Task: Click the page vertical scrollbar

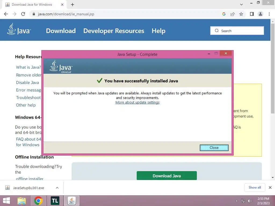Action: 273,68
